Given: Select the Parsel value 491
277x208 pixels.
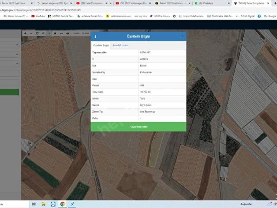Looking at the screenshot, I should point(142,85).
